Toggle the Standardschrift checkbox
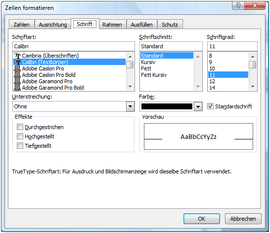The height and width of the screenshot is (233, 270). (x=210, y=106)
